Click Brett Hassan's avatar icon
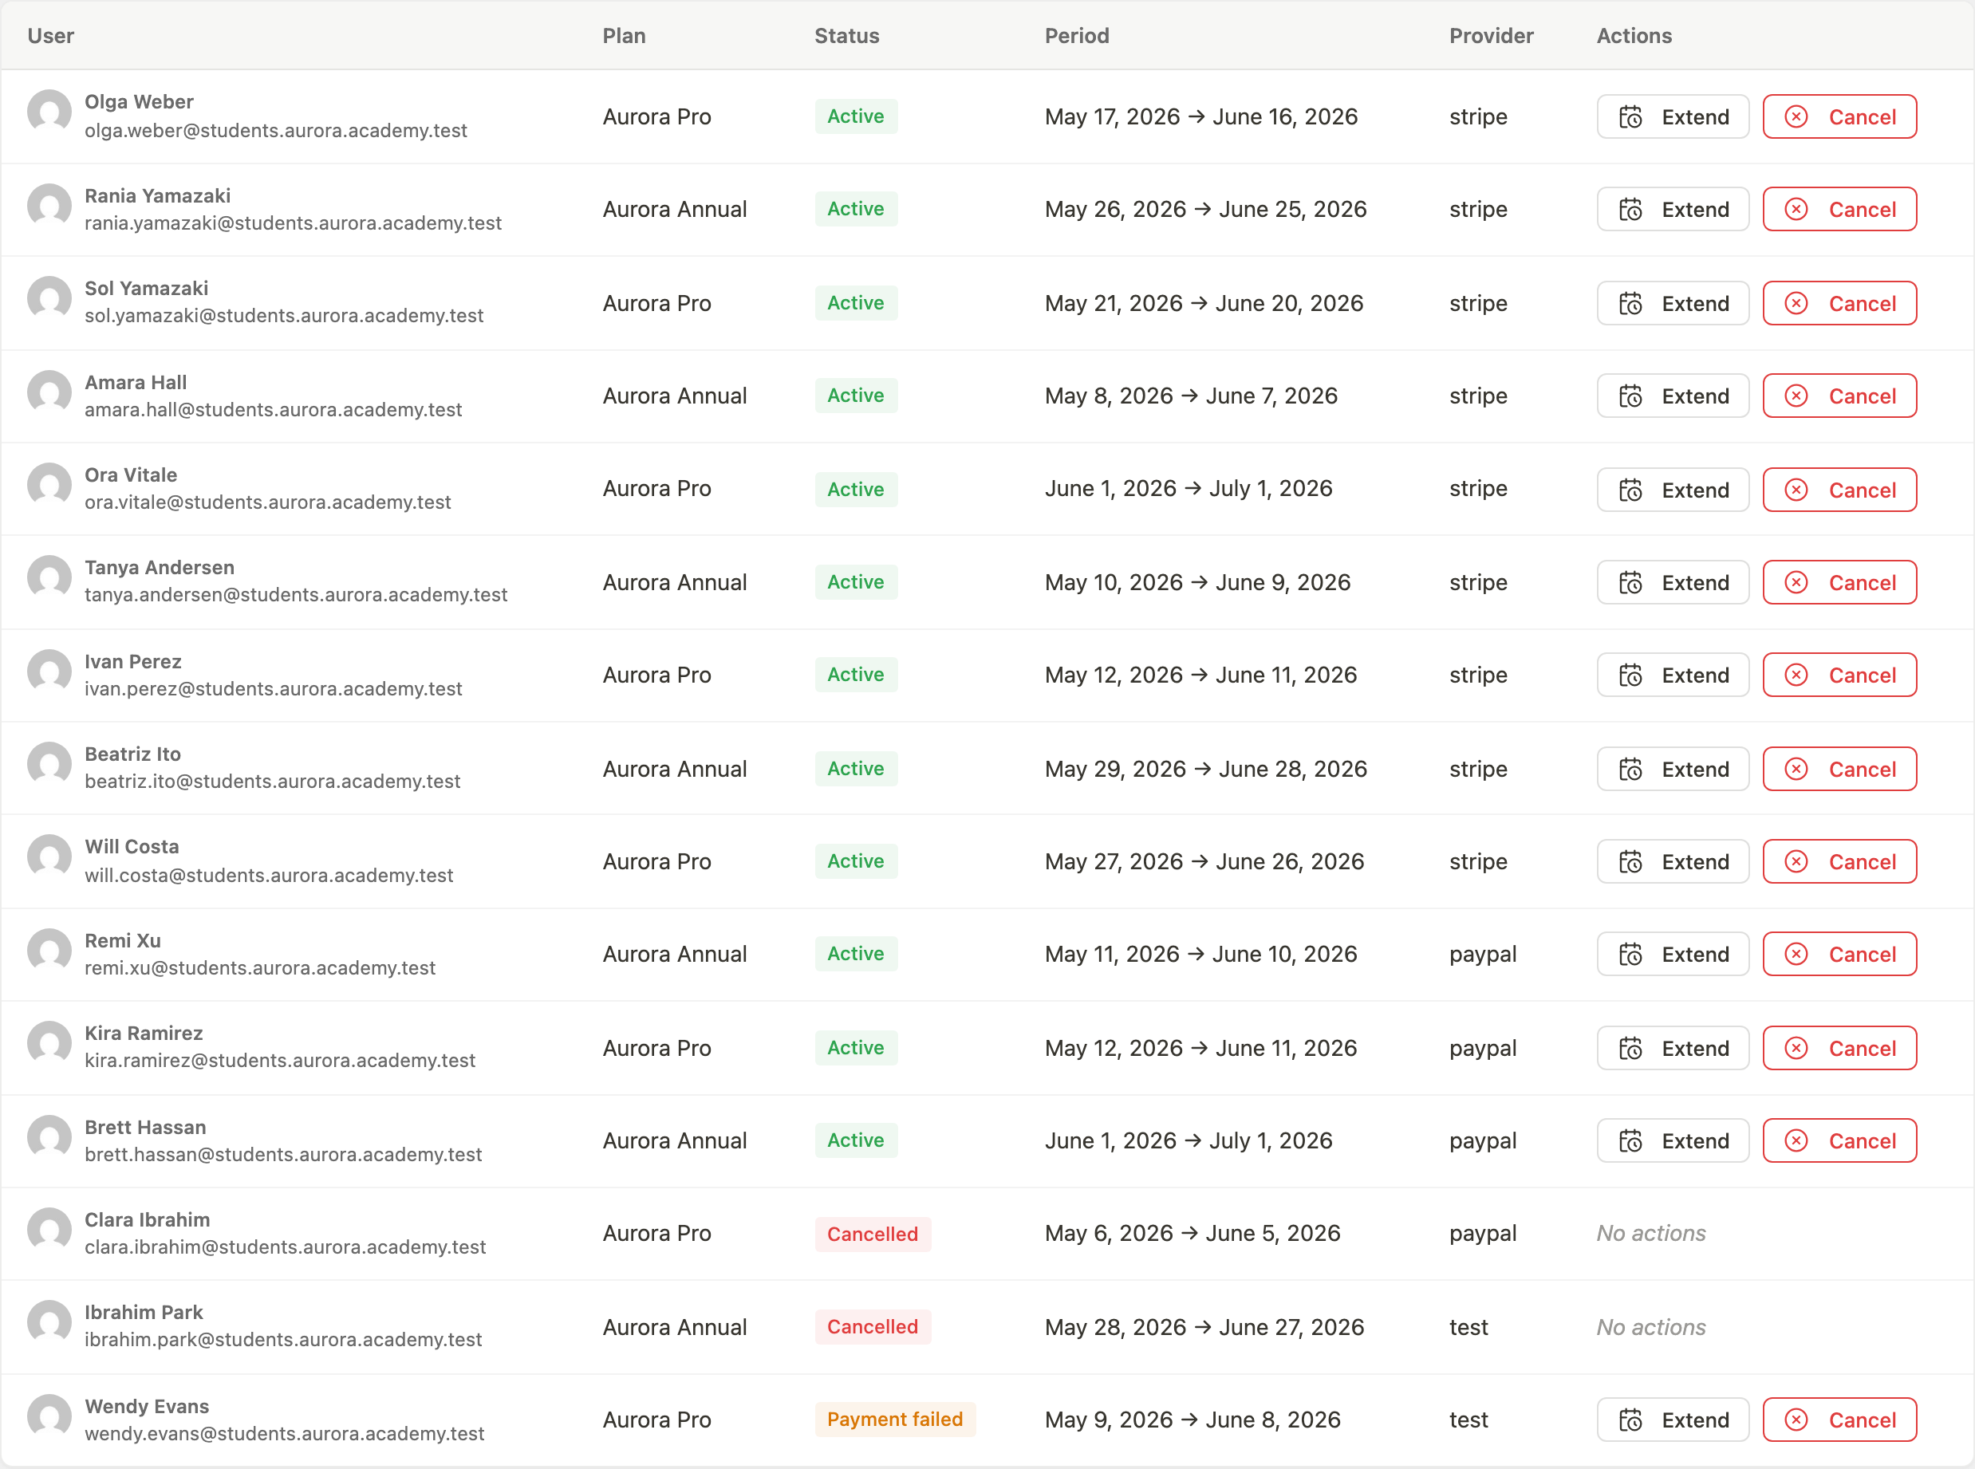Image resolution: width=1975 pixels, height=1469 pixels. tap(49, 1137)
